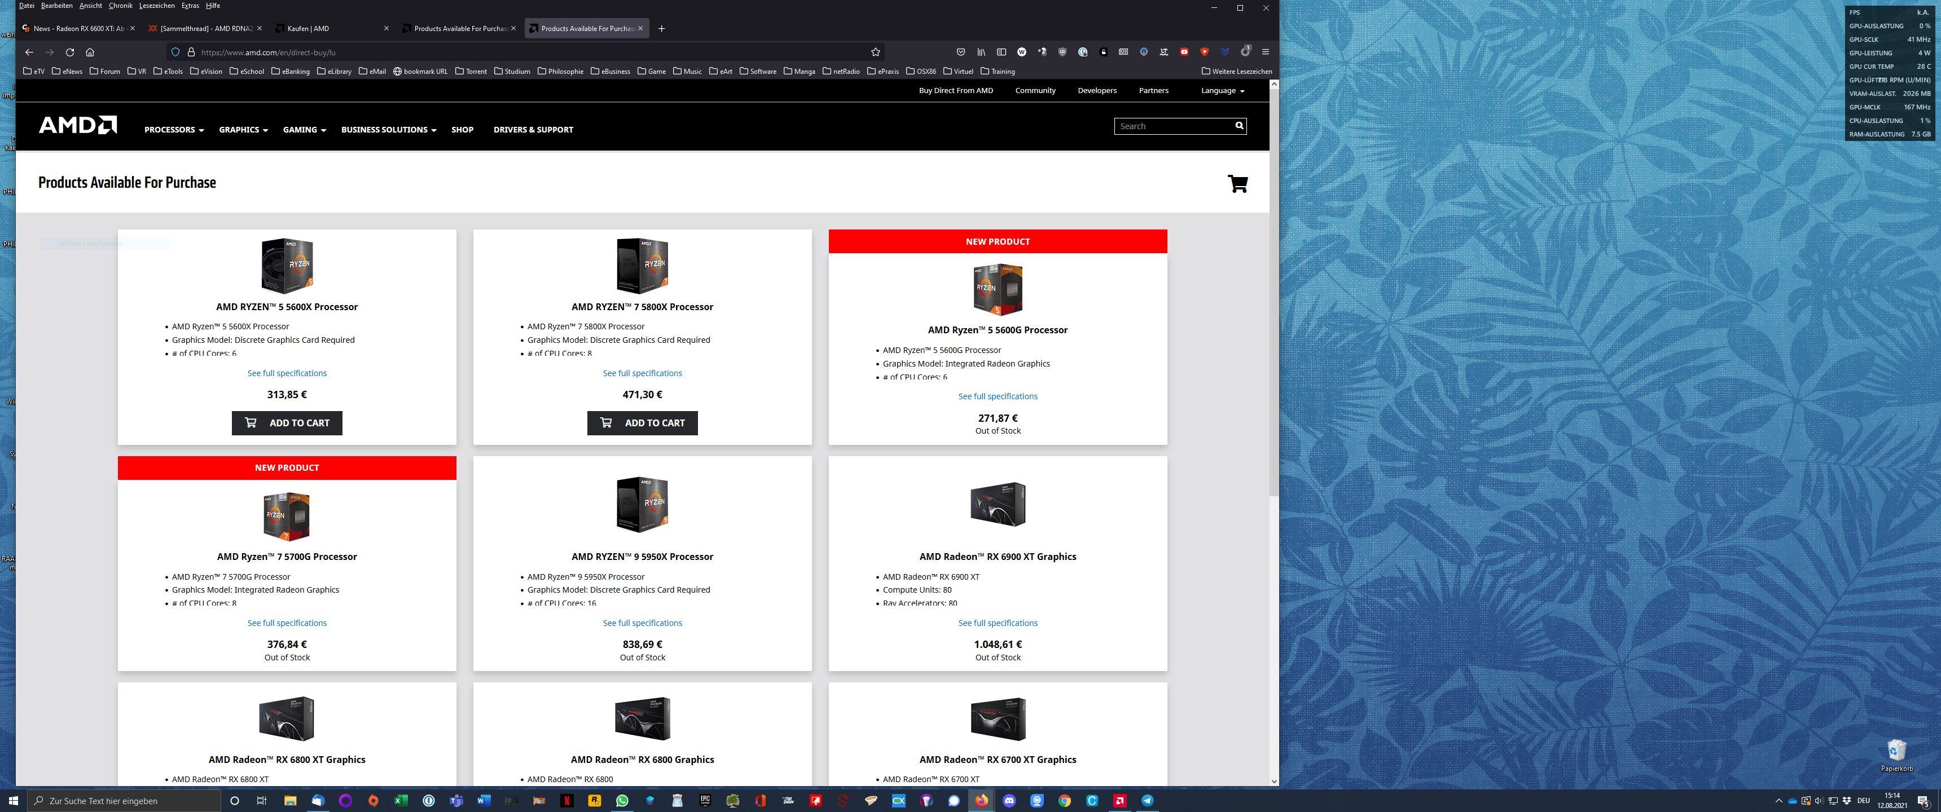1941x812 pixels.
Task: Add Ryzen 5 5600X to cart
Action: point(286,422)
